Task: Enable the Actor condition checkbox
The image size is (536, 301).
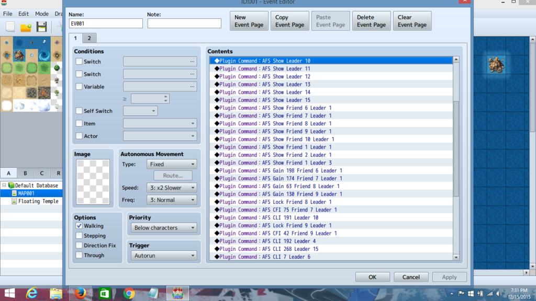Action: coord(79,136)
